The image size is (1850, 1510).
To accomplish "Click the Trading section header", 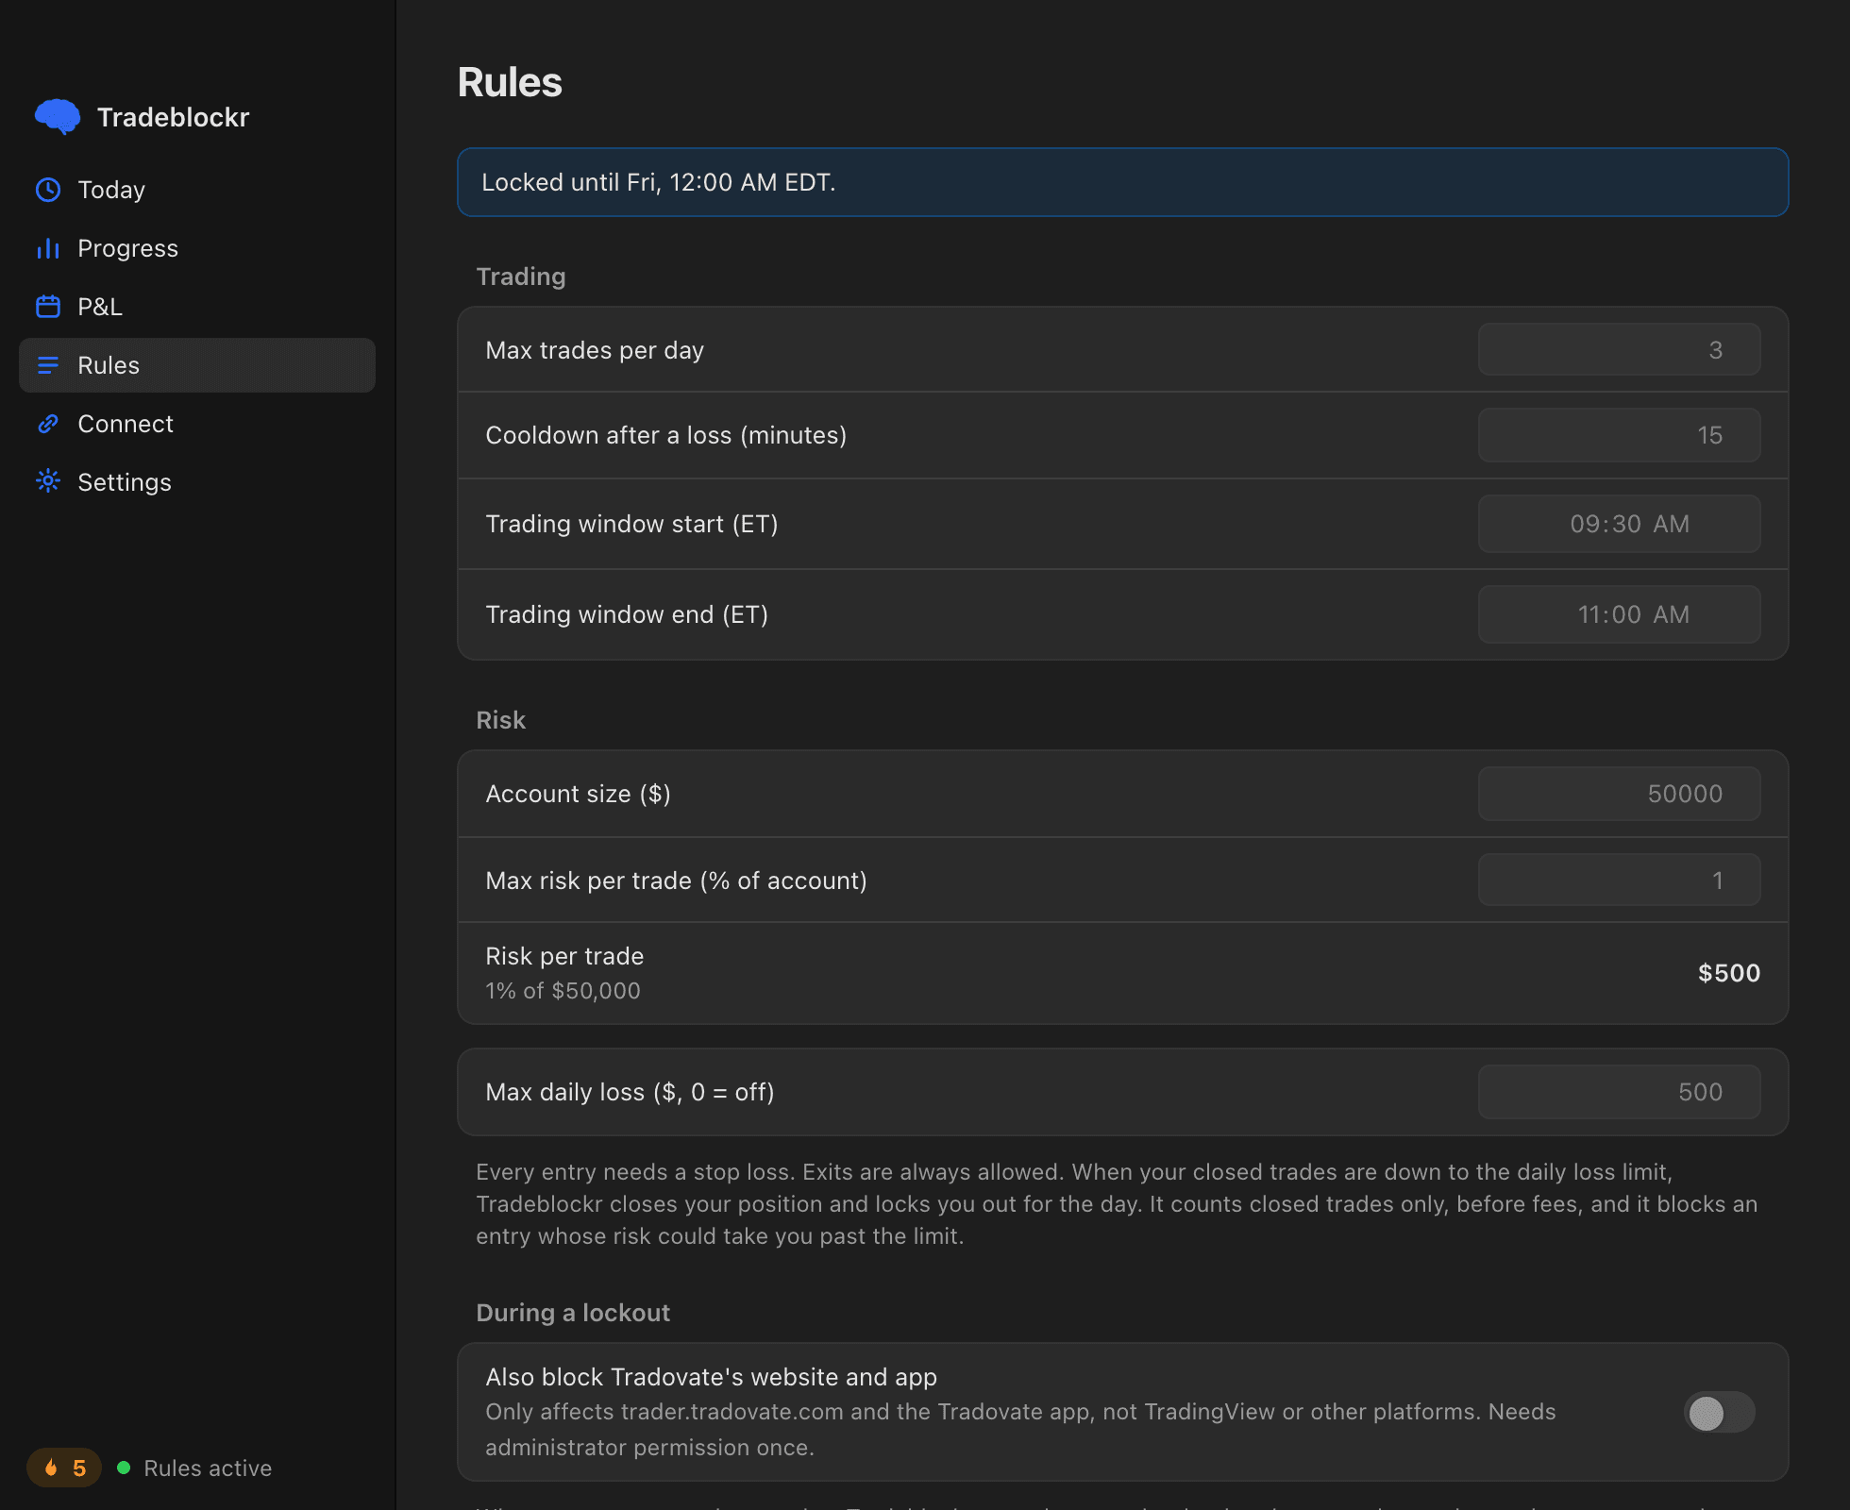I will [521, 277].
